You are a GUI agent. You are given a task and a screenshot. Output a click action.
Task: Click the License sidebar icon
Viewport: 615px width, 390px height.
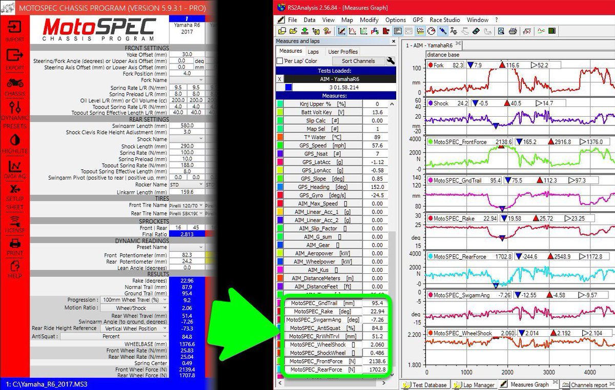click(x=14, y=225)
